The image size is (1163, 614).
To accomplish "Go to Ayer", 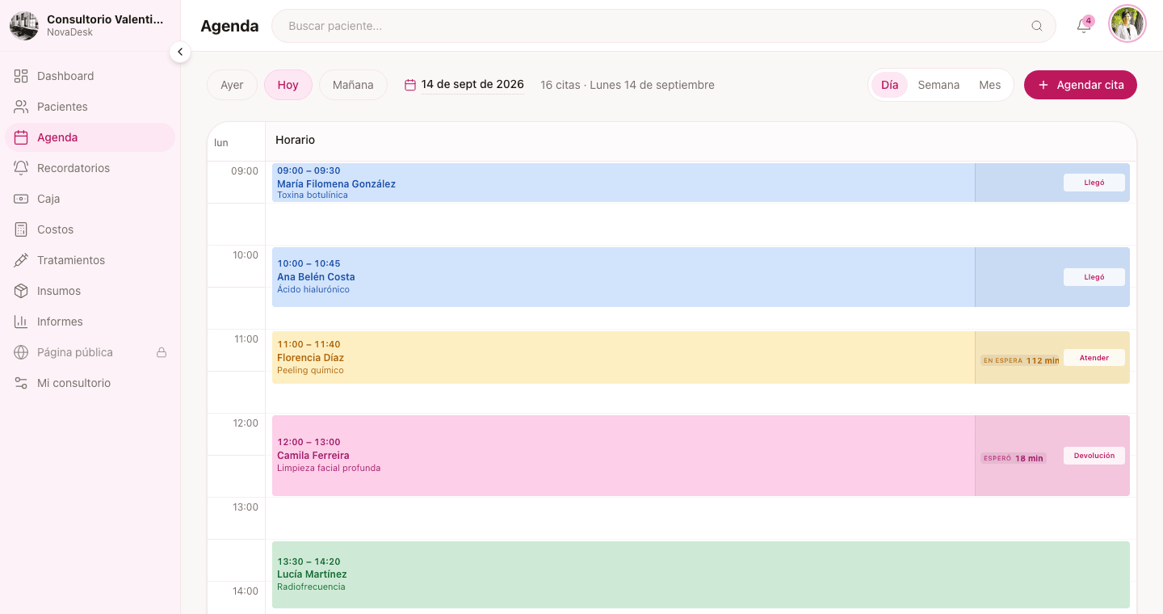I will [x=232, y=85].
